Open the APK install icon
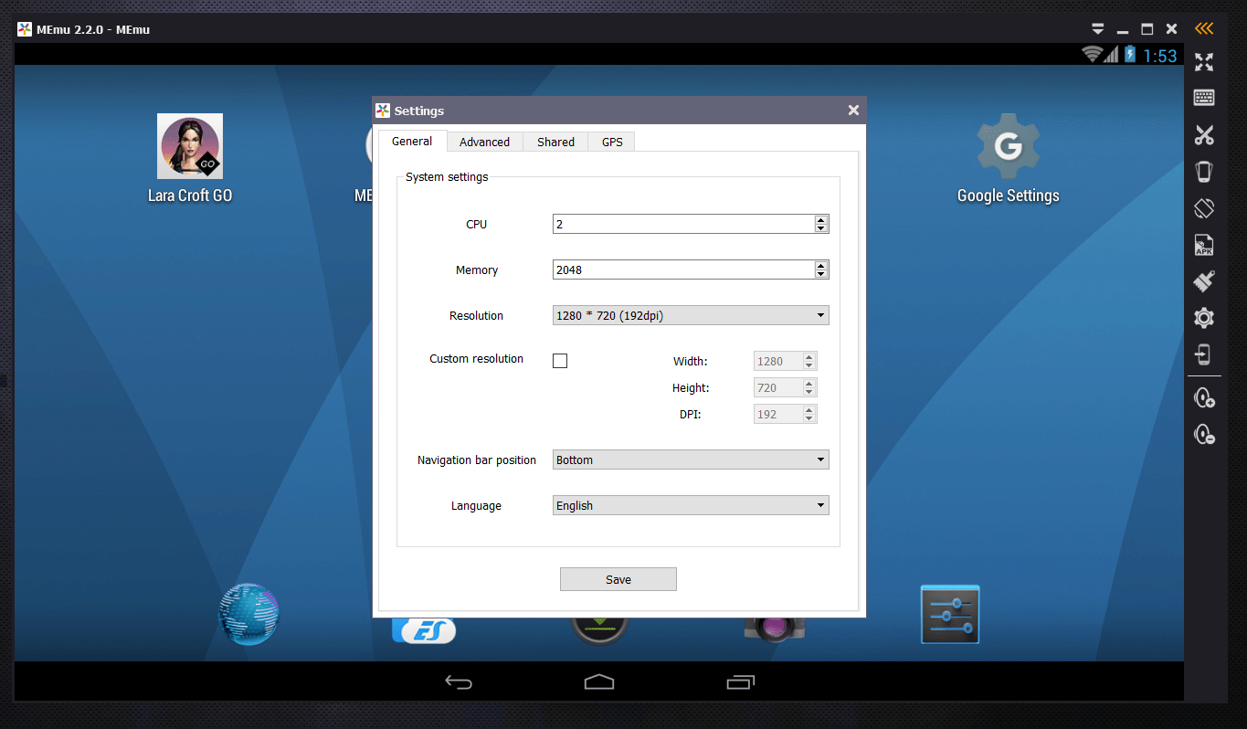This screenshot has height=729, width=1247. click(1204, 245)
